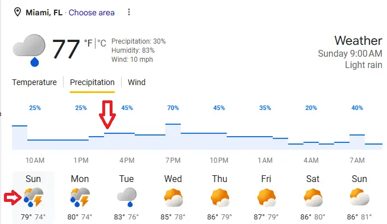The width and height of the screenshot is (387, 224).
Task: Select today's Sun forecast card
Action: click(33, 197)
